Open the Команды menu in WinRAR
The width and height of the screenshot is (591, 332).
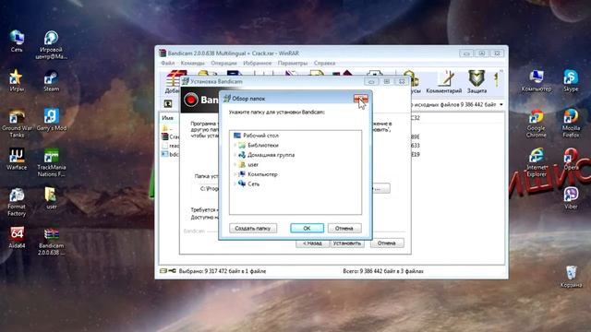click(x=192, y=64)
